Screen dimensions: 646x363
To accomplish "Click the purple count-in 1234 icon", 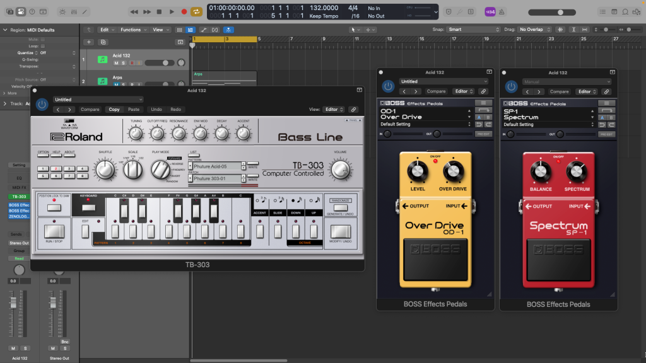I will click(490, 12).
